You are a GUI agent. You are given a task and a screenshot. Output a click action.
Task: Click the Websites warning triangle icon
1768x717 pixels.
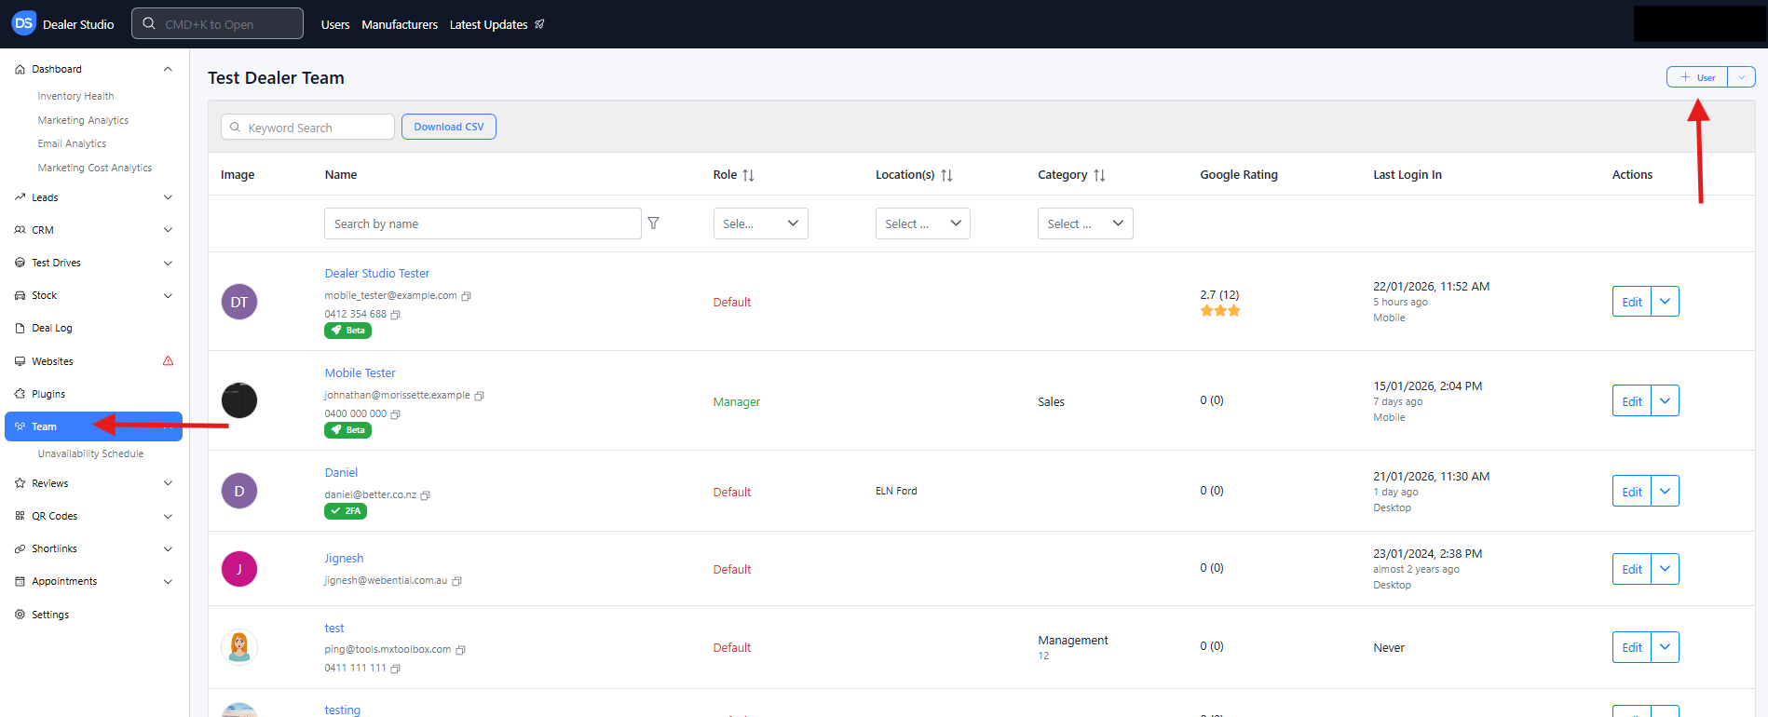(168, 361)
